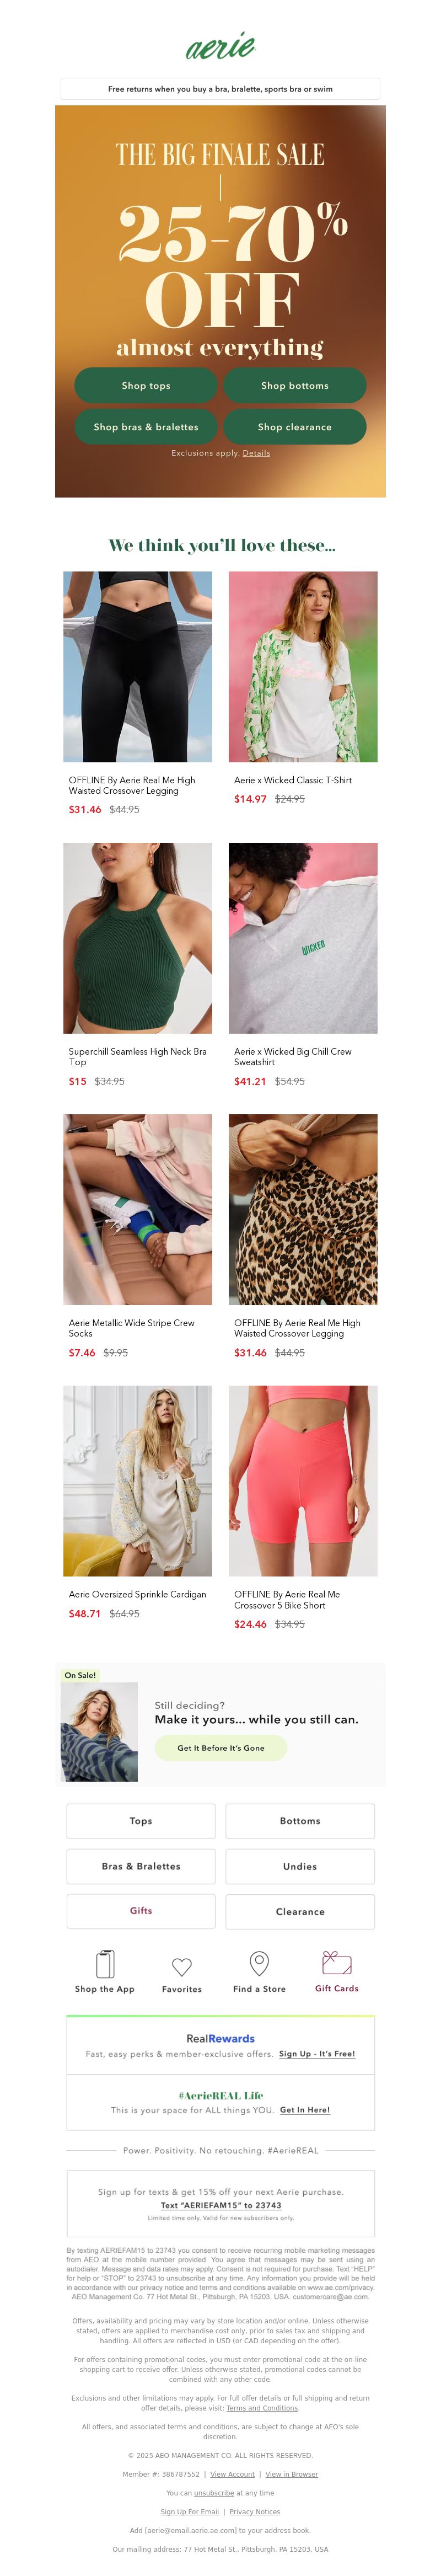Viewport: 441px width, 2576px height.
Task: Tap the Shop the App phone icon
Action: click(x=105, y=1964)
